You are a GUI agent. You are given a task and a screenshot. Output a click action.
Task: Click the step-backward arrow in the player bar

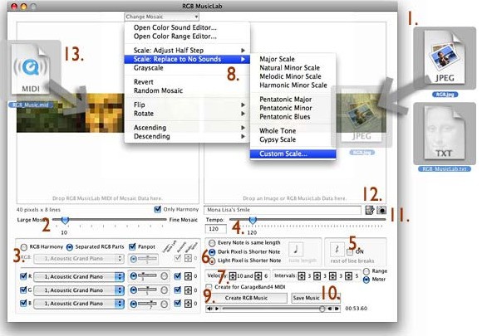[x=330, y=309]
